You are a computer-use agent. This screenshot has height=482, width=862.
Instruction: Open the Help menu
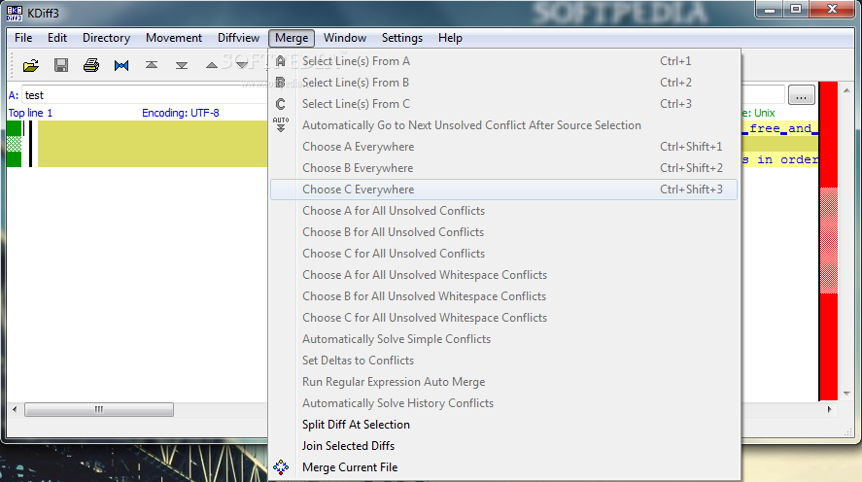point(450,38)
